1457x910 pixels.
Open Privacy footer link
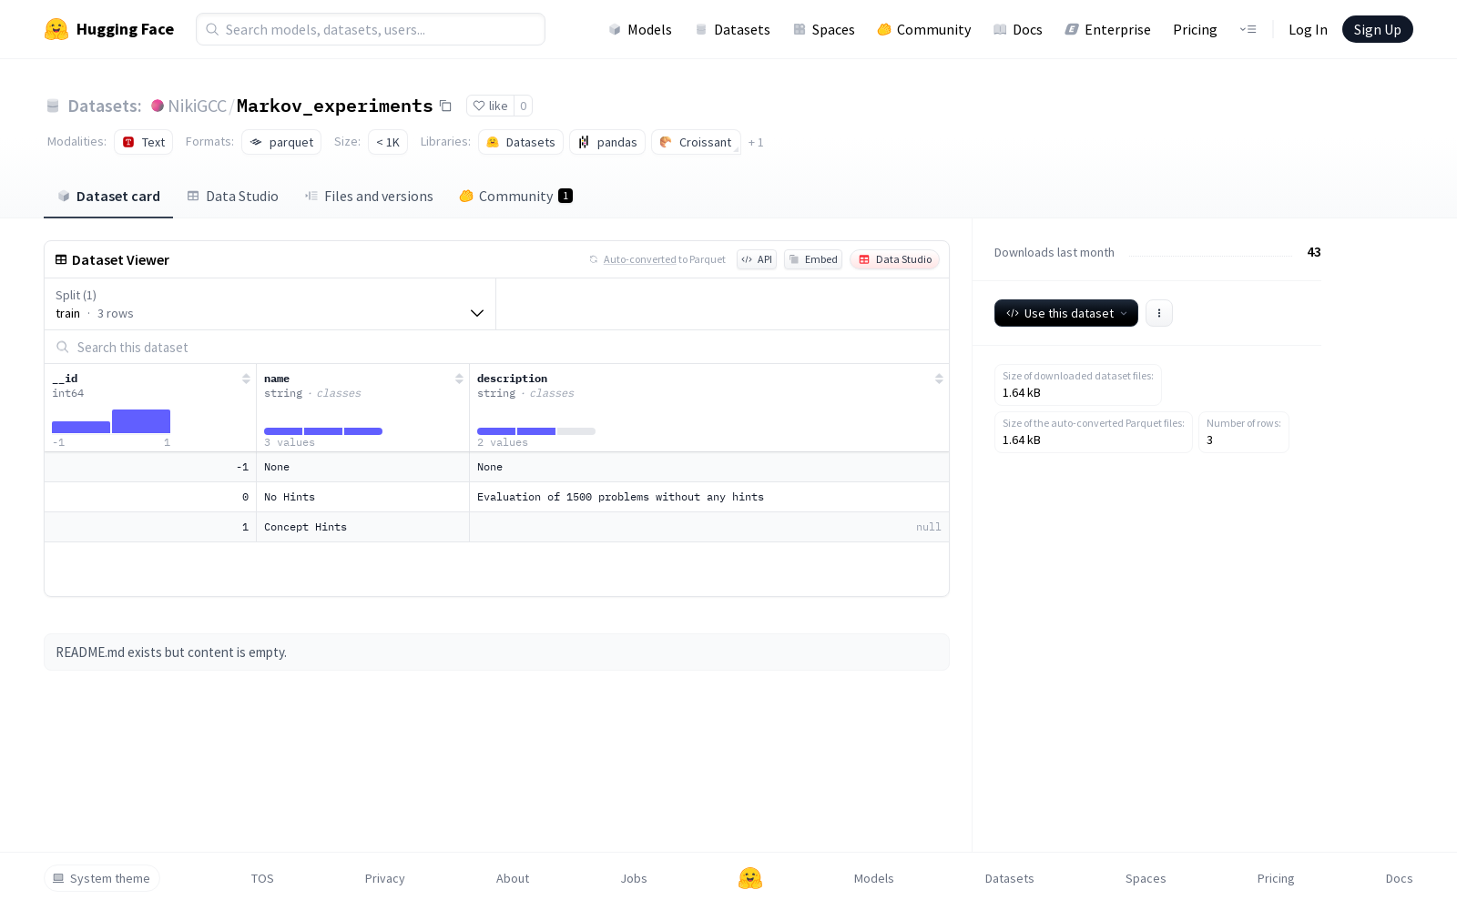tap(384, 878)
